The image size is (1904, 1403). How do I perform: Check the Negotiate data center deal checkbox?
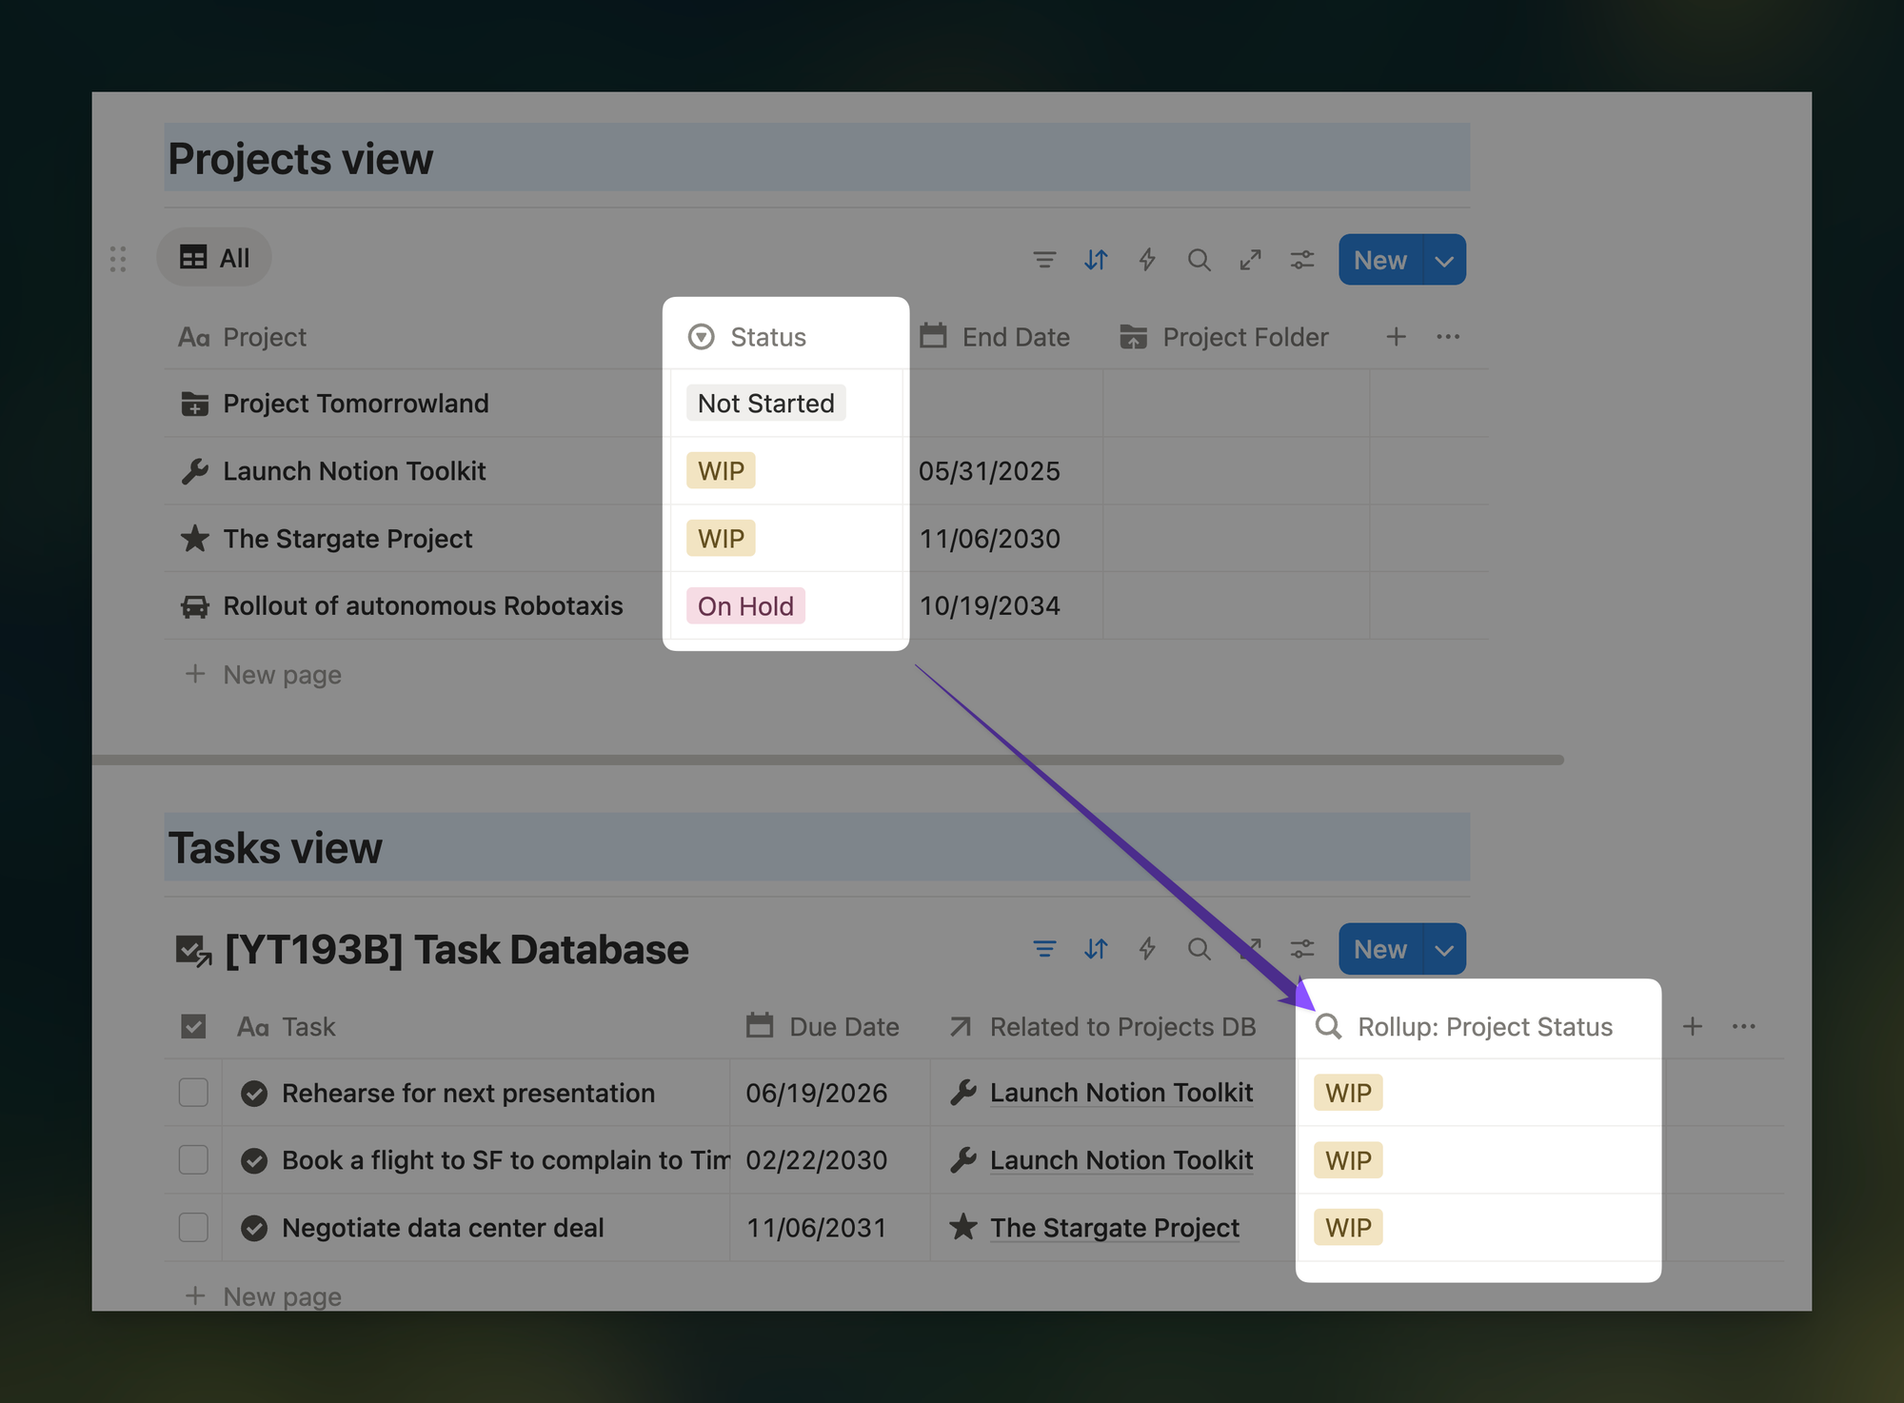[x=193, y=1227]
